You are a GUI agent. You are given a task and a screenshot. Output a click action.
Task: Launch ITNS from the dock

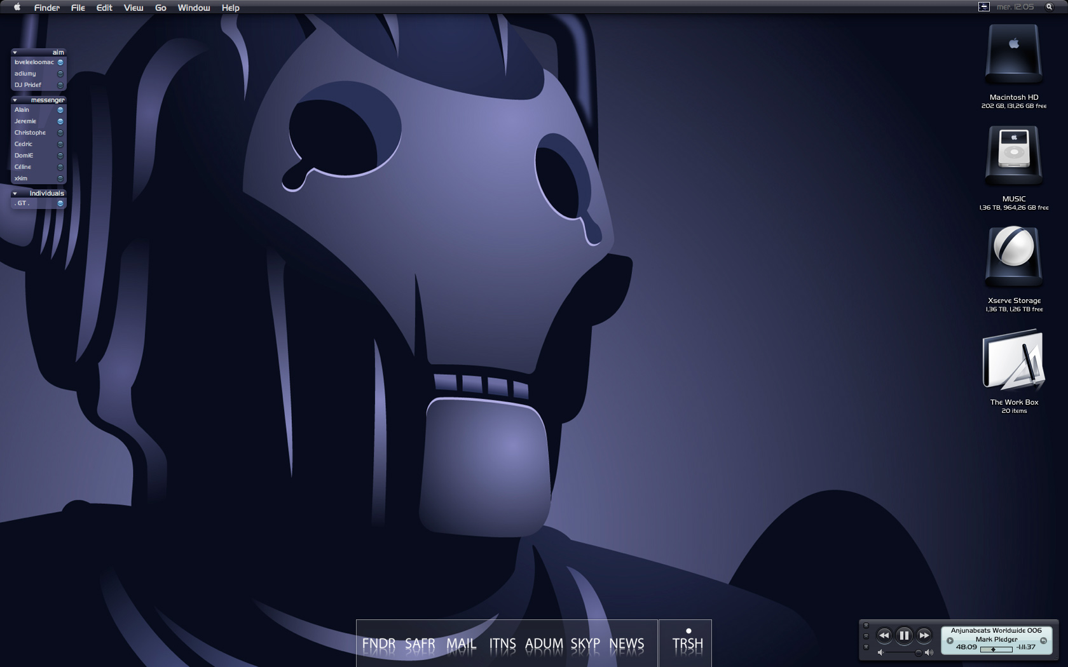(x=502, y=644)
